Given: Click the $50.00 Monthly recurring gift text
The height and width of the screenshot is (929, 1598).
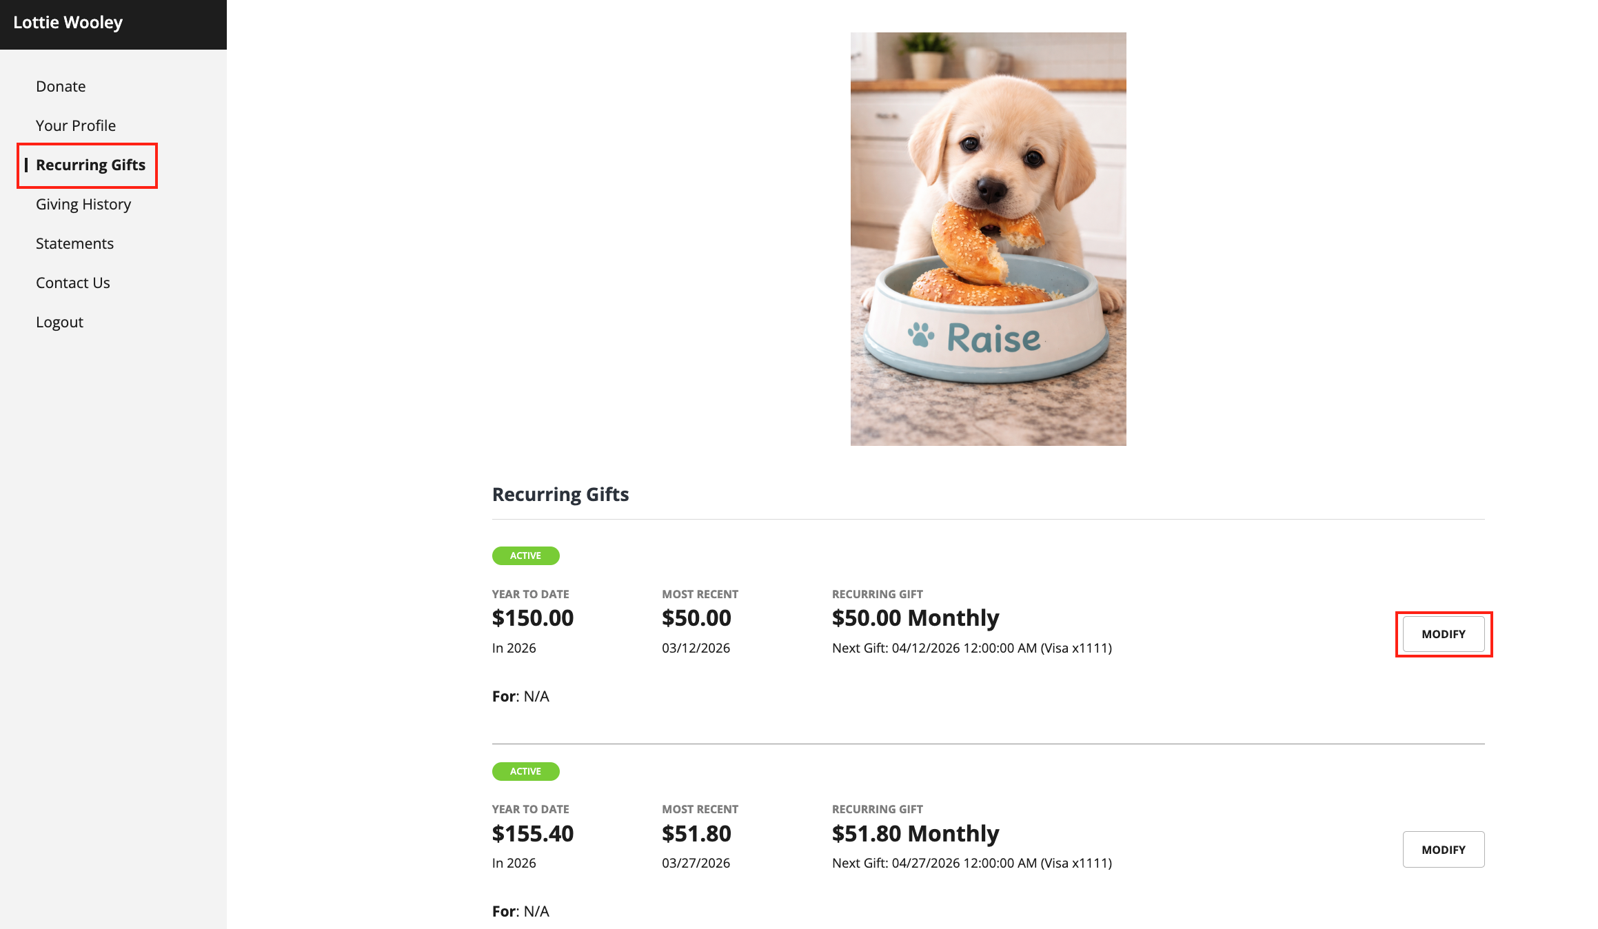Looking at the screenshot, I should (x=916, y=617).
